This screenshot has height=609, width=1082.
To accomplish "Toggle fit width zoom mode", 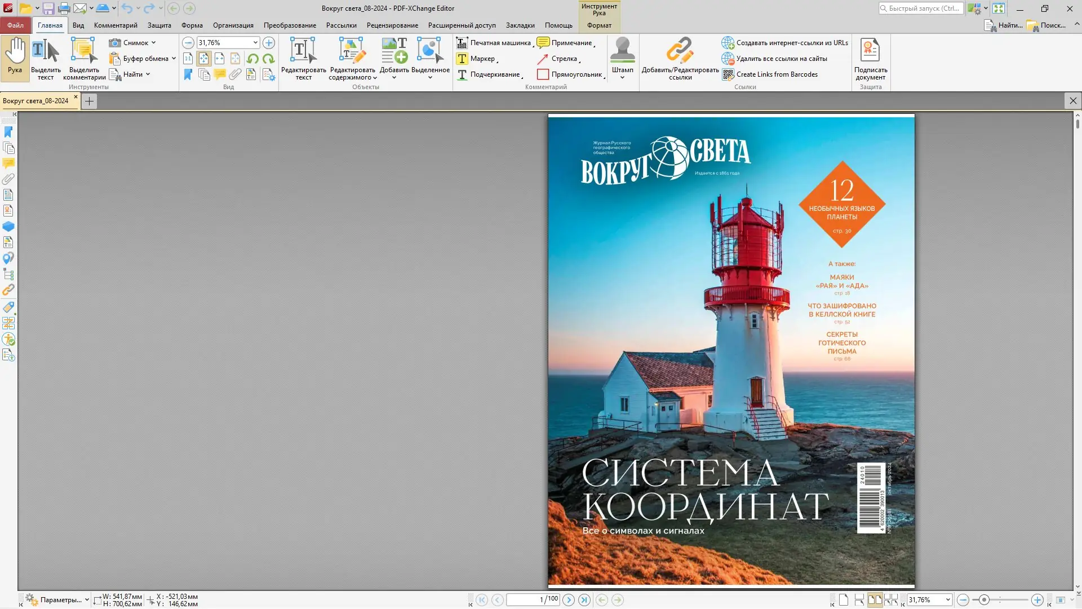I will point(219,58).
